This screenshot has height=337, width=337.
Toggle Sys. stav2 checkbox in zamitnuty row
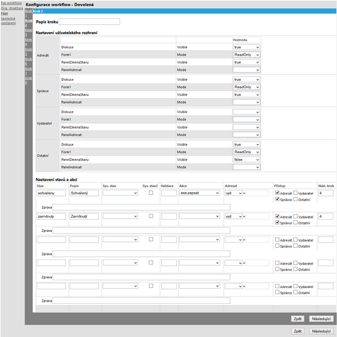[x=151, y=216]
